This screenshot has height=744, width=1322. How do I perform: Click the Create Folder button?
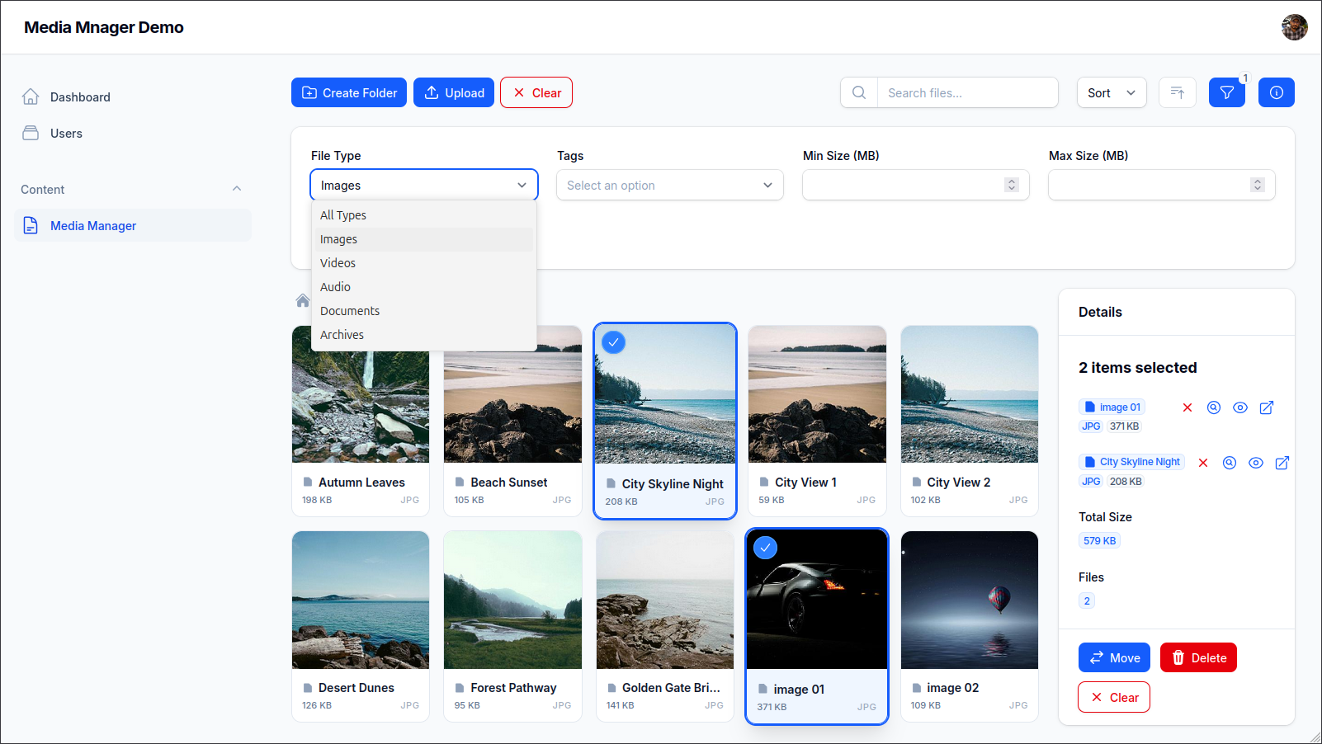[x=348, y=92]
